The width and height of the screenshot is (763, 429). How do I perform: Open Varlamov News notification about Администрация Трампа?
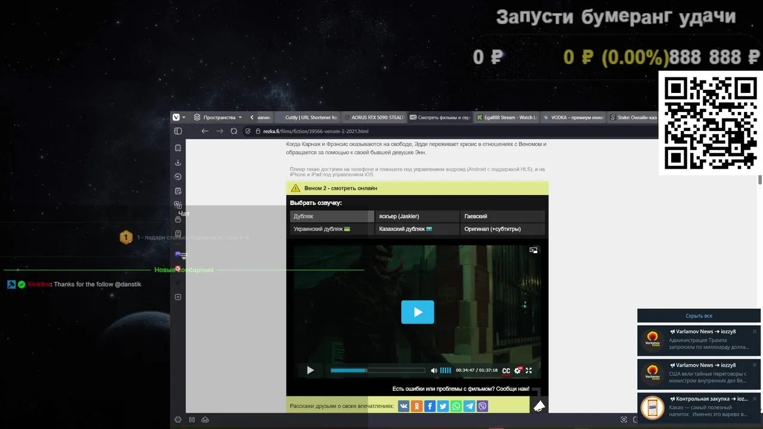[699, 340]
